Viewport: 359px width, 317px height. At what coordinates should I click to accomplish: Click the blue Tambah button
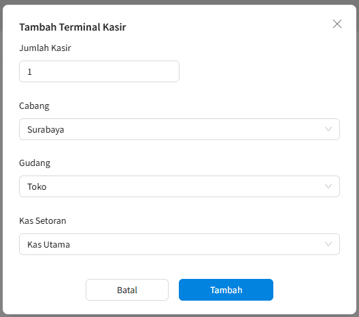pos(226,290)
